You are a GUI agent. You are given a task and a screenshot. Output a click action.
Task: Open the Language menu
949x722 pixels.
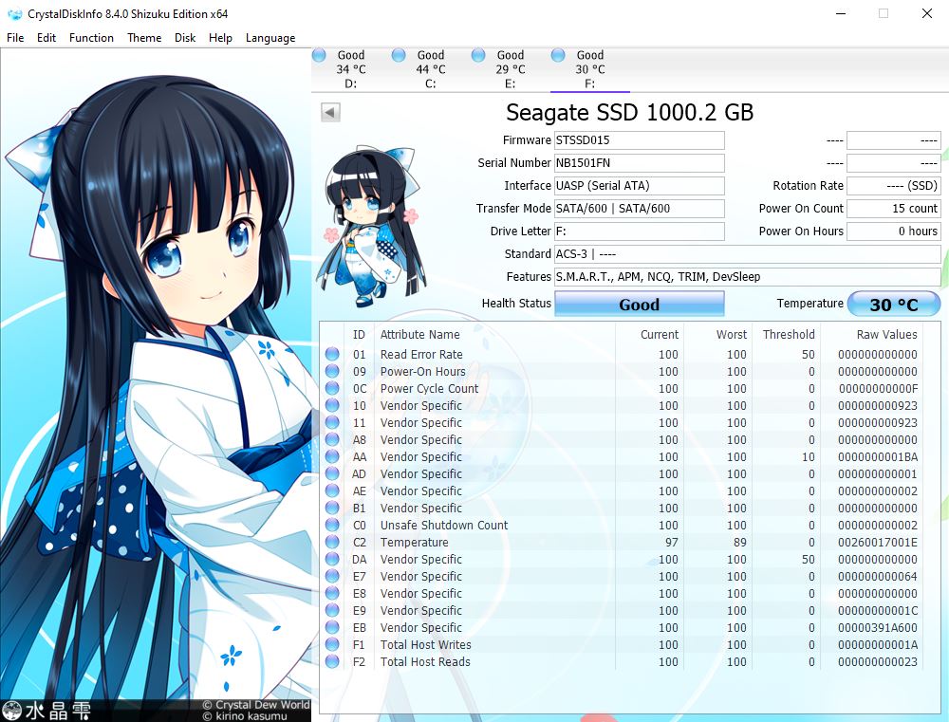(x=270, y=38)
